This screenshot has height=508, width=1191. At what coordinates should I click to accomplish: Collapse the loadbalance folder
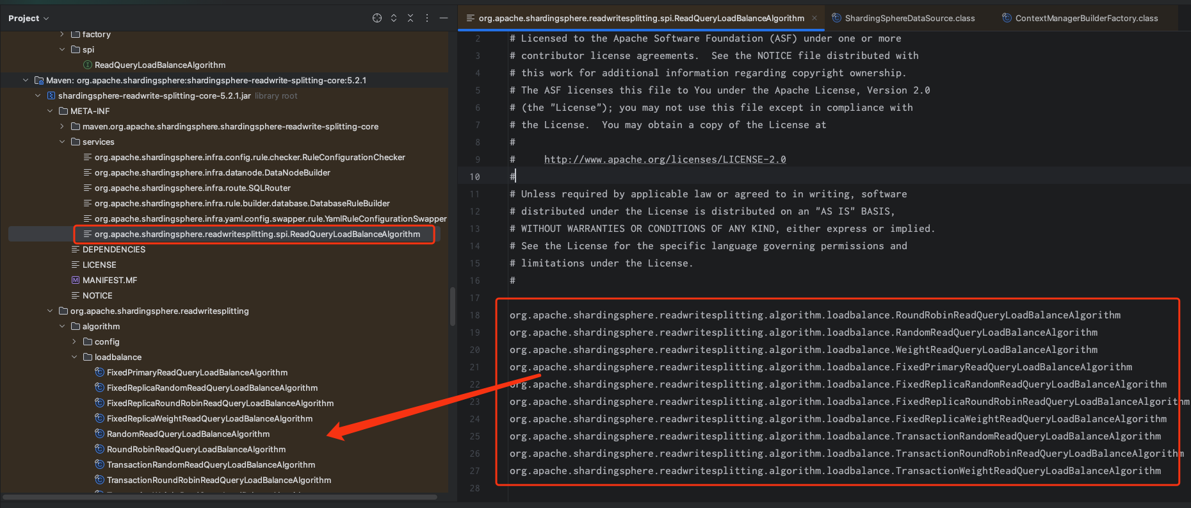74,357
